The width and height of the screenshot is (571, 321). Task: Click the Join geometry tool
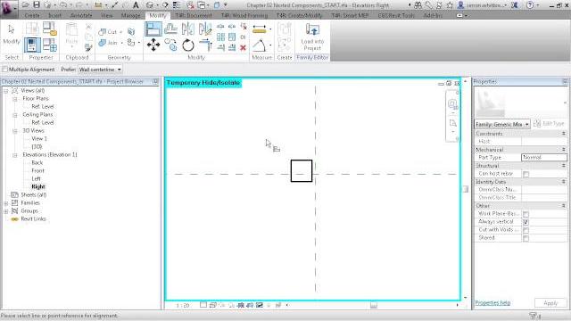[108, 43]
